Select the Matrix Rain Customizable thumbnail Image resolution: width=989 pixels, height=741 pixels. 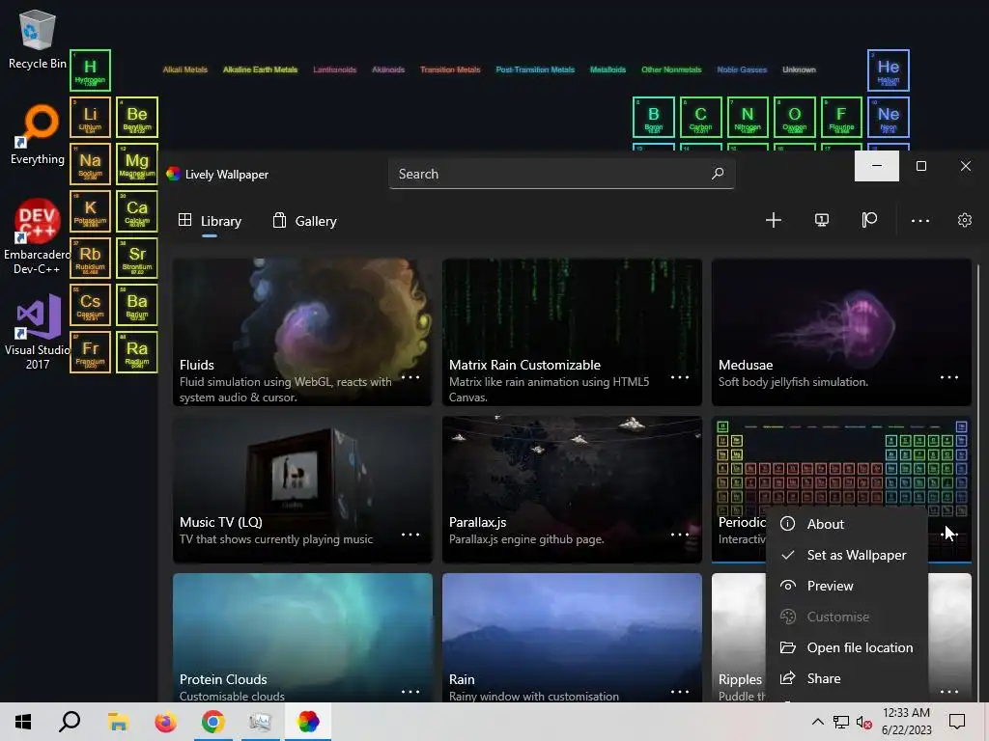(572, 332)
